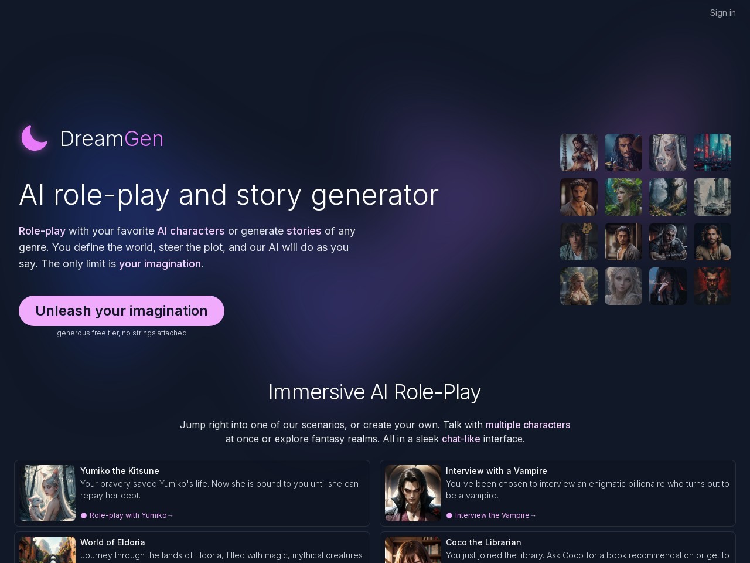Click the DreamGen moon logo icon
This screenshot has height=563, width=750.
click(35, 138)
